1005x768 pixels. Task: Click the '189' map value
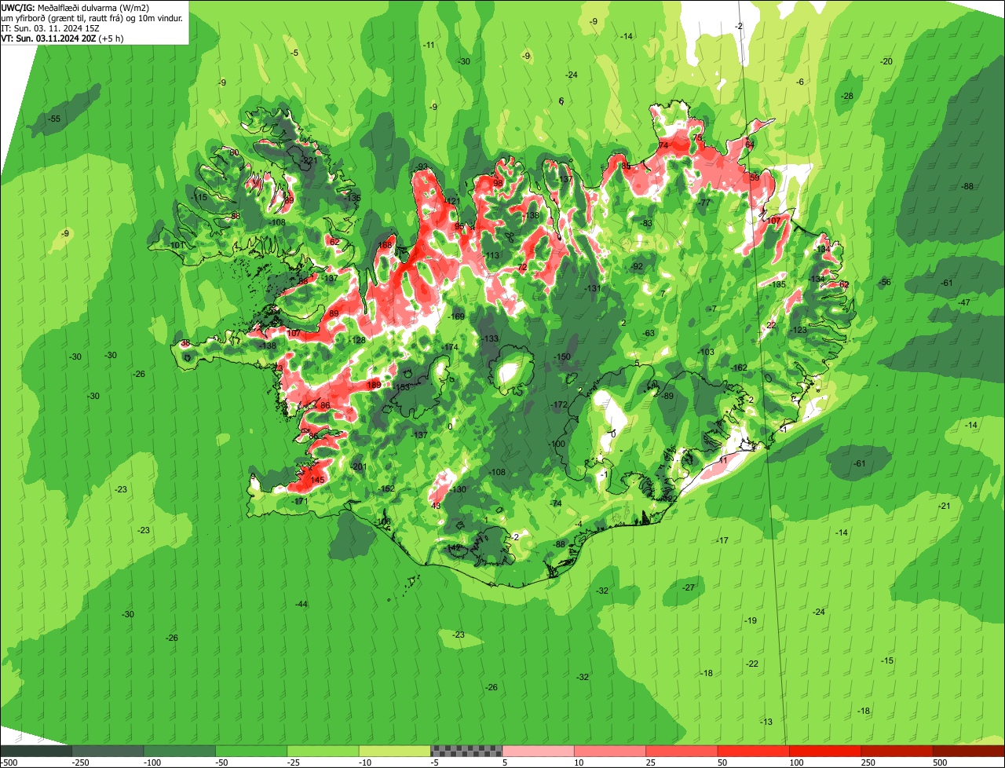375,385
